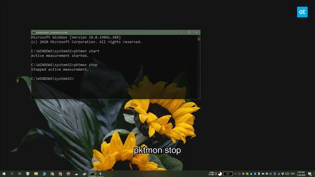The height and width of the screenshot is (177, 315).
Task: Click the Bluetooth tray icon
Action: (x=255, y=174)
